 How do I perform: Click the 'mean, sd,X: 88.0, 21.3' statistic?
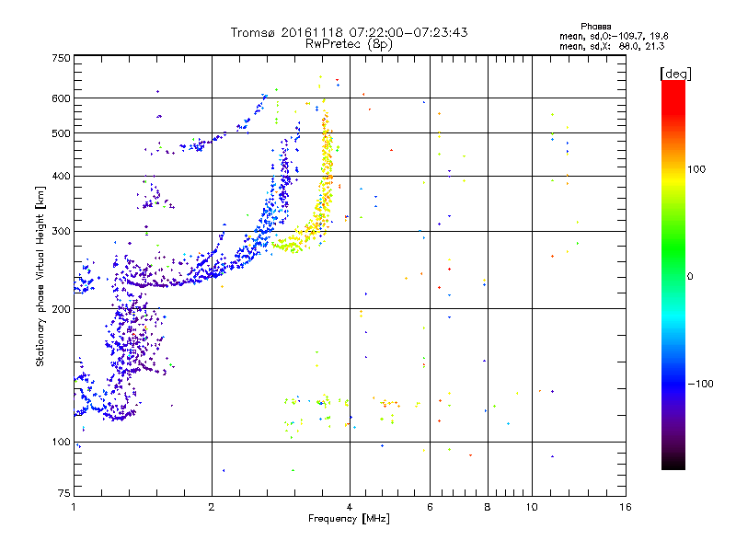tap(612, 46)
